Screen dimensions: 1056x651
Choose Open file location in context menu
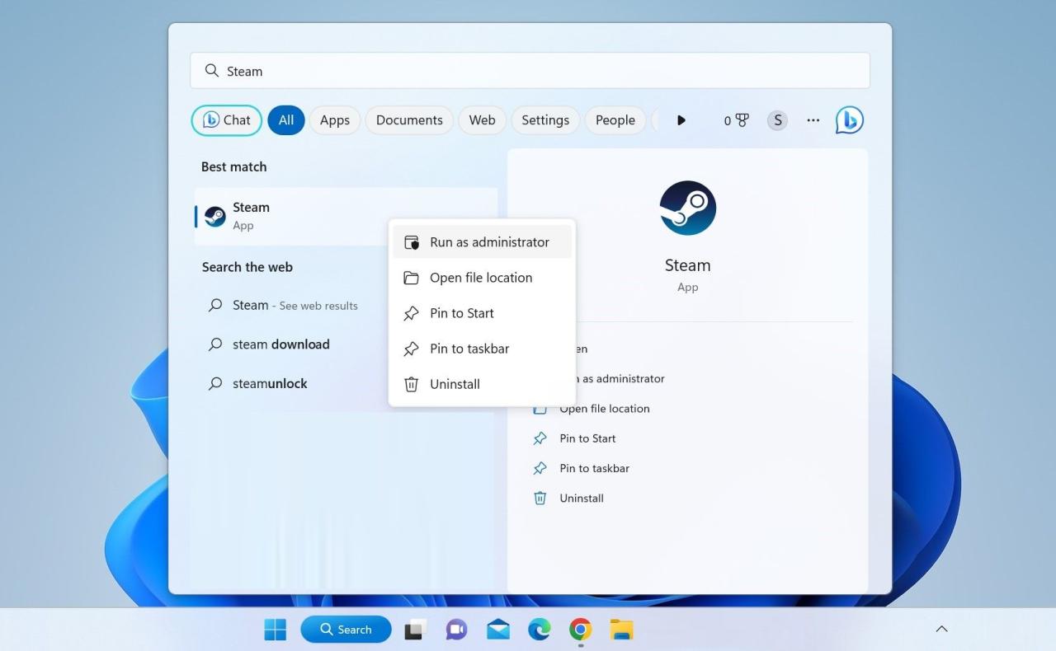[482, 278]
